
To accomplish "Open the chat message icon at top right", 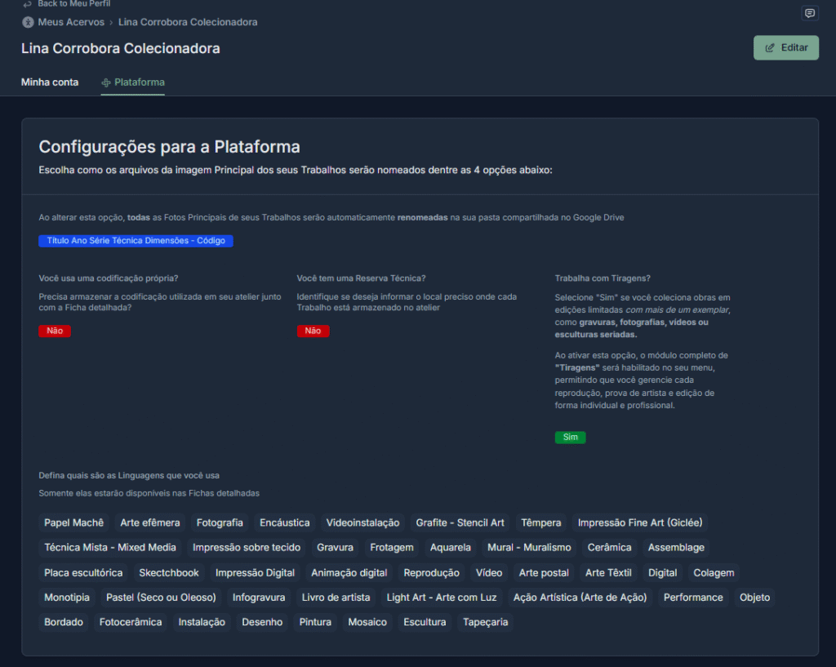I will point(809,13).
